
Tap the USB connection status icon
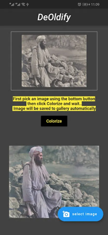tap(28, 4)
